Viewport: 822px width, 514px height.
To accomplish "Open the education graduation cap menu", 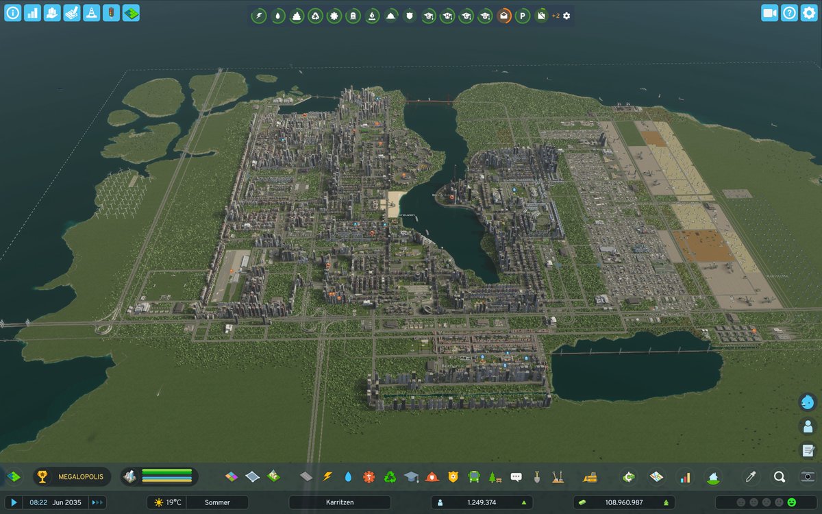I will pyautogui.click(x=411, y=477).
